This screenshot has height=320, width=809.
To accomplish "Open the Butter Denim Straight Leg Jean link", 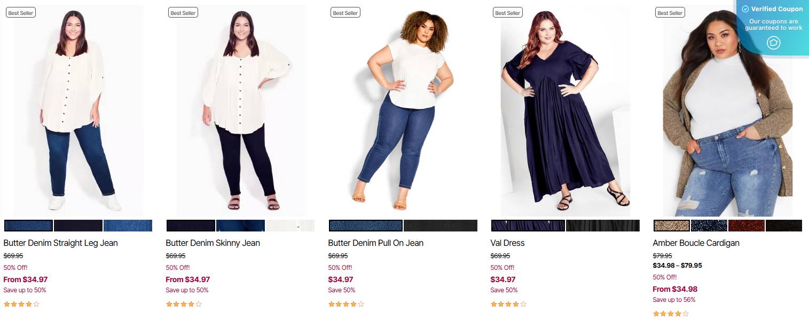I will click(x=60, y=243).
